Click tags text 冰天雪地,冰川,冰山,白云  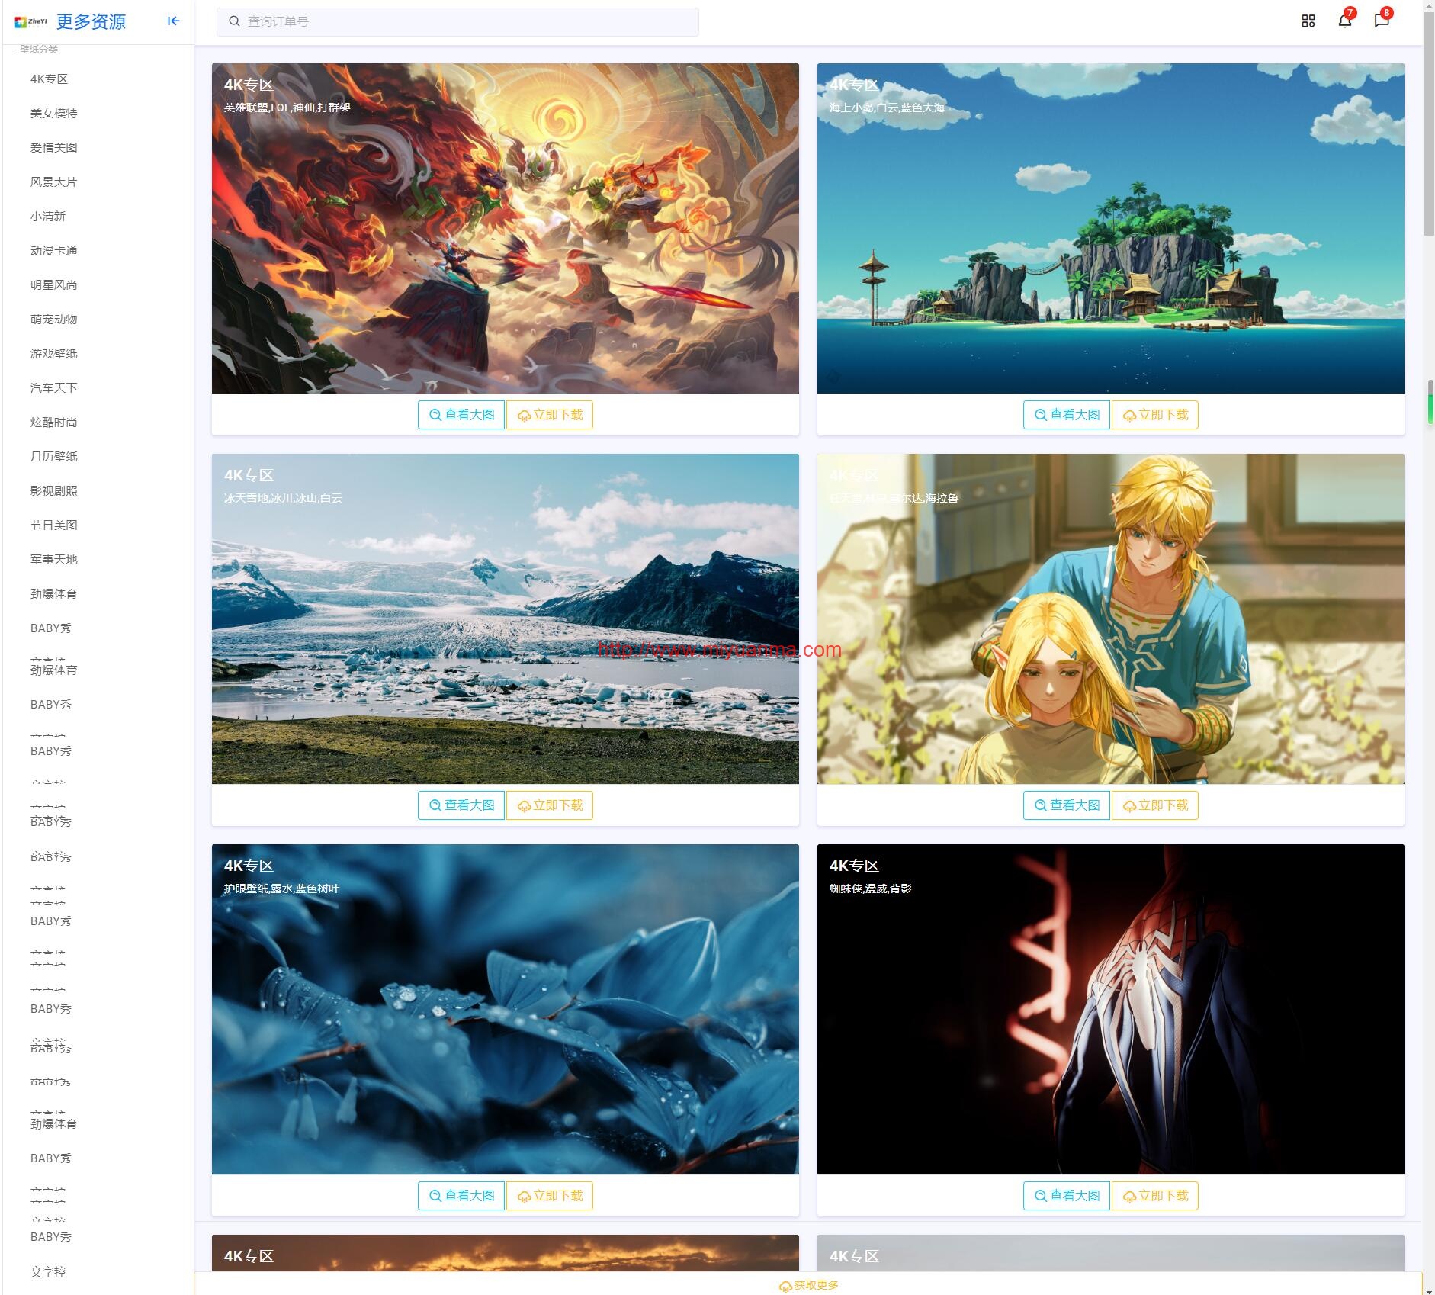(x=283, y=498)
